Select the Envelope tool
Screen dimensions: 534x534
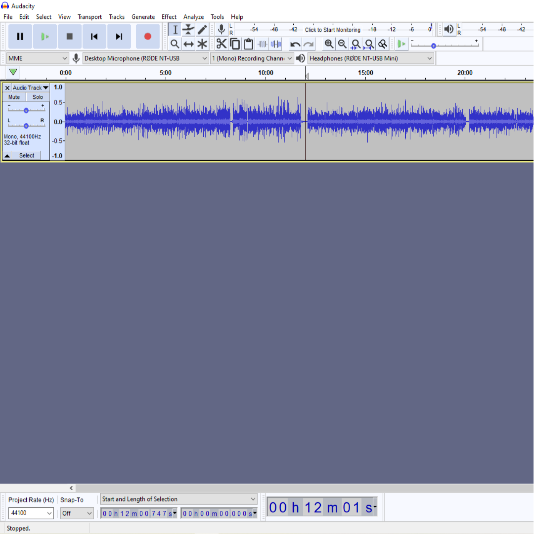(188, 29)
